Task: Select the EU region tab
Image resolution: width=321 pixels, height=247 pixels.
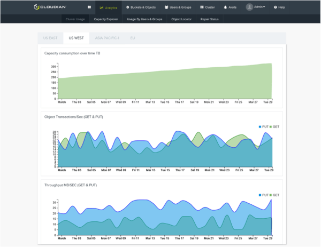Action: pyautogui.click(x=132, y=38)
